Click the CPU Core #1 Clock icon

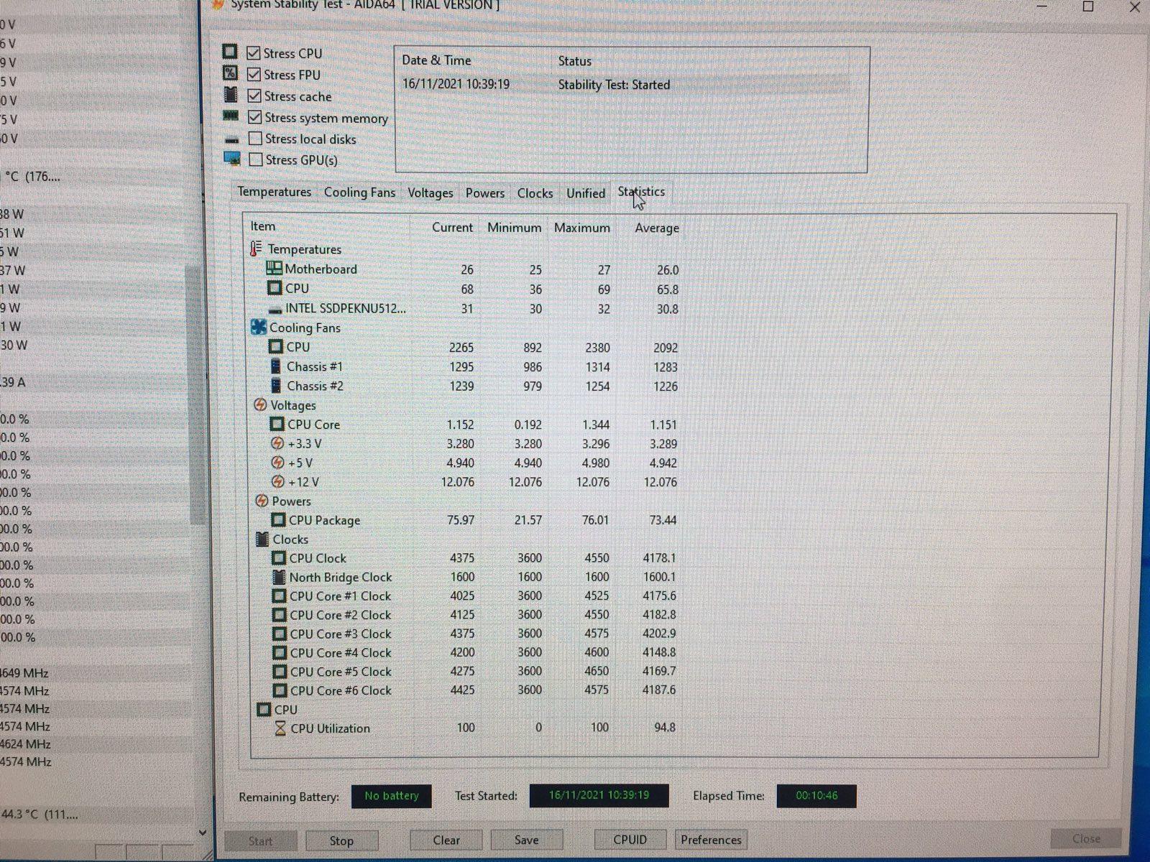pyautogui.click(x=280, y=596)
